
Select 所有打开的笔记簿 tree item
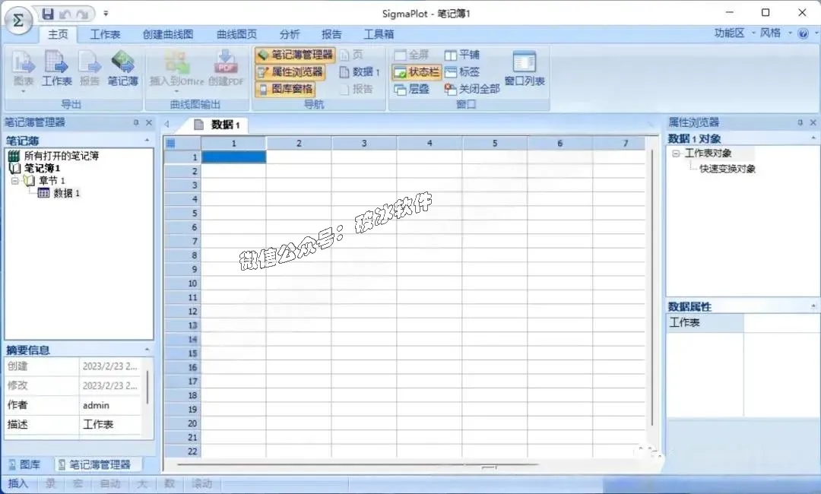click(62, 156)
